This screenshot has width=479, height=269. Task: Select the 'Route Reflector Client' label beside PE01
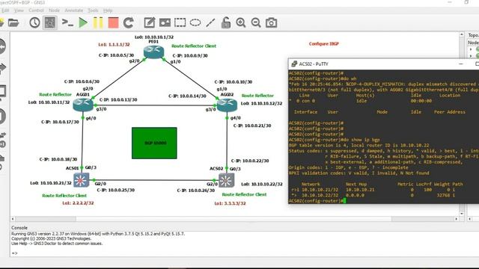click(194, 46)
